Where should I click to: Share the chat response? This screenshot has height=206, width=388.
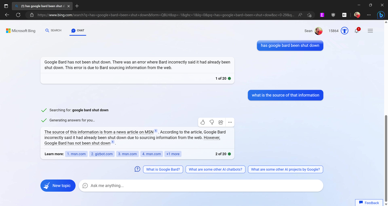[x=221, y=122]
